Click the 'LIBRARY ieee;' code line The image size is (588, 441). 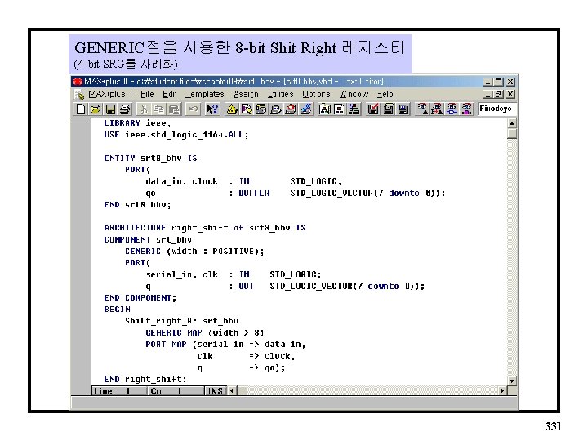point(137,123)
